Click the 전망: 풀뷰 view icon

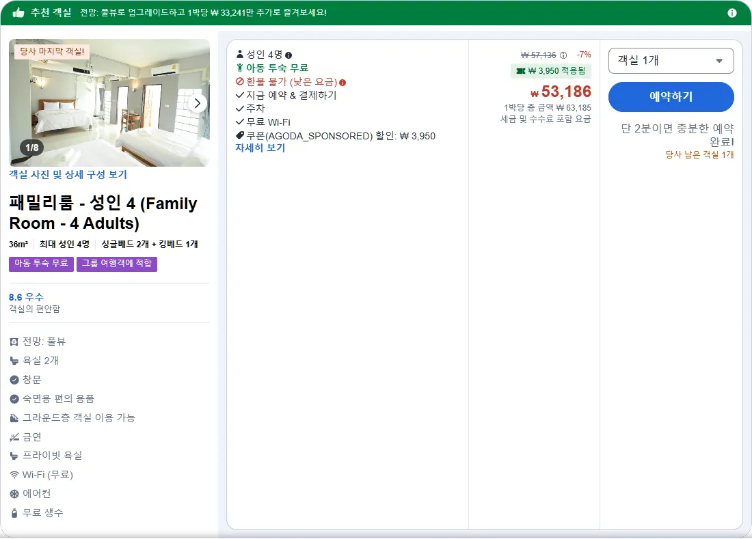pos(14,342)
